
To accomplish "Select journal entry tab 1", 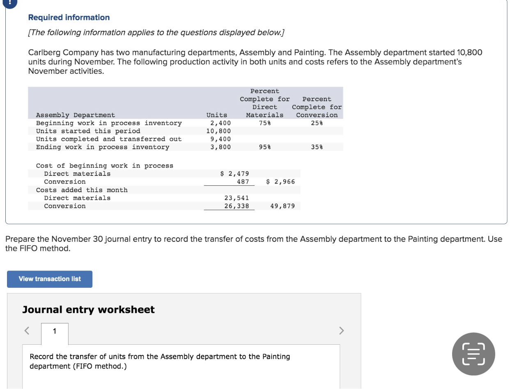I will tap(55, 334).
